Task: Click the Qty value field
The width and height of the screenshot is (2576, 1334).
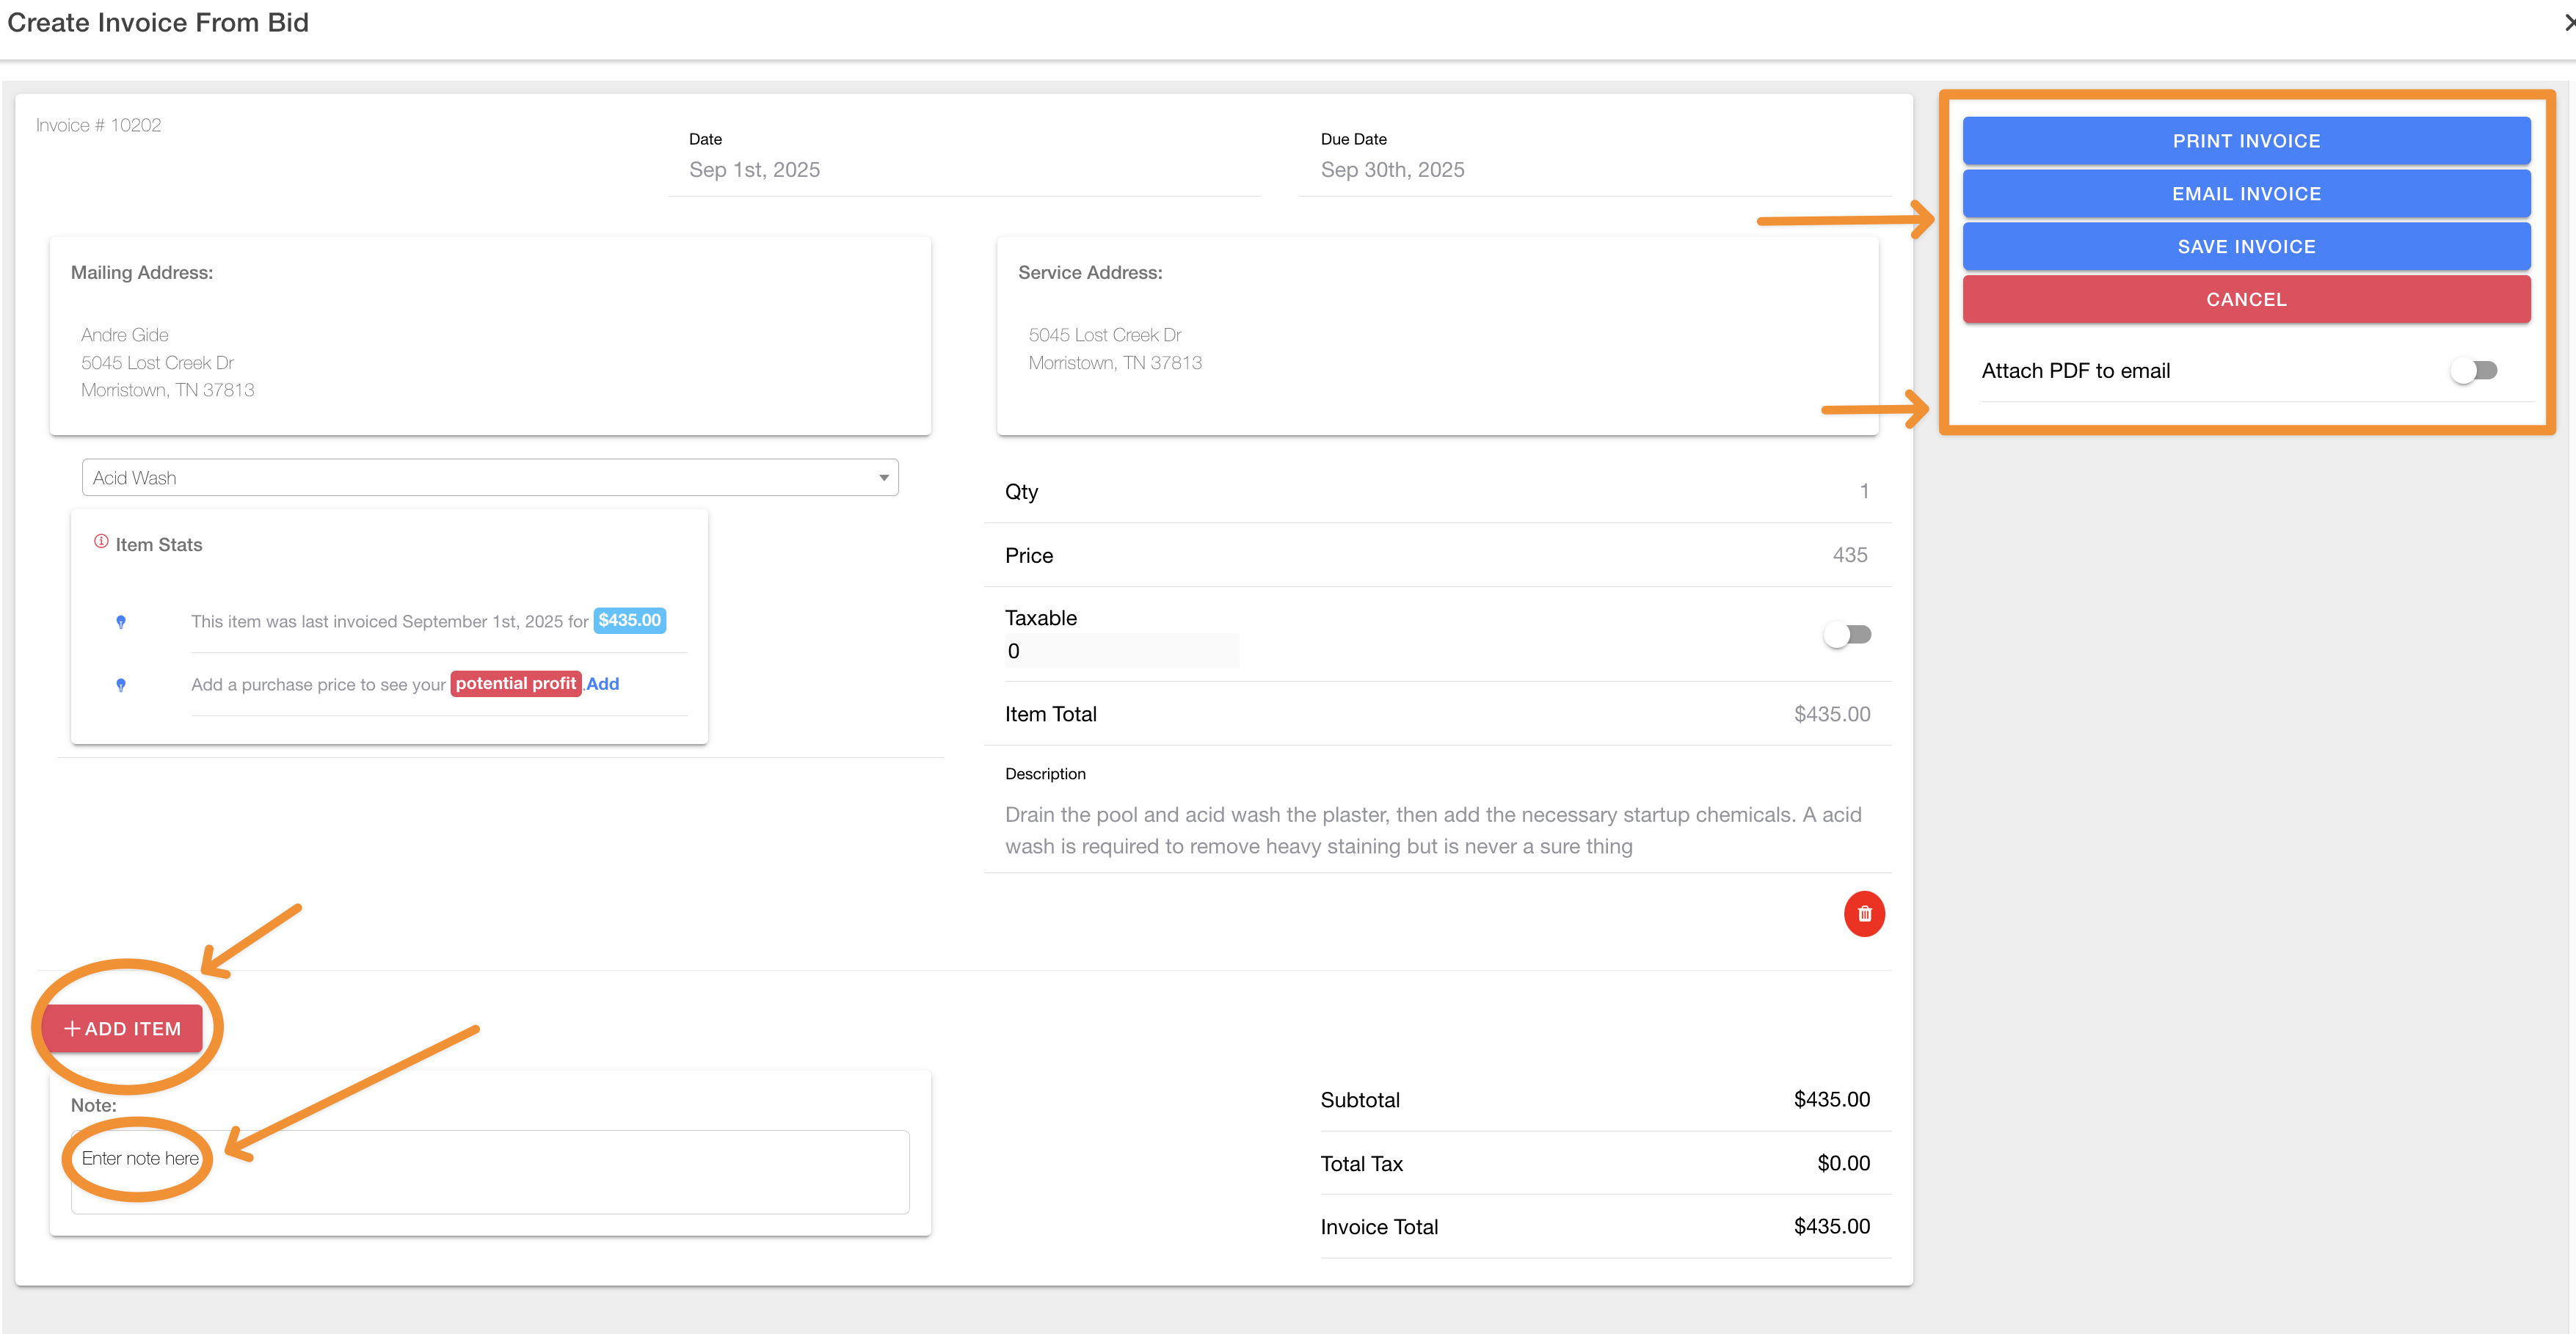Action: tap(1862, 491)
